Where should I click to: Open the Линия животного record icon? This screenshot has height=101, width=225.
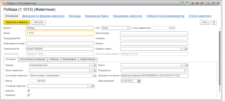click(x=95, y=70)
